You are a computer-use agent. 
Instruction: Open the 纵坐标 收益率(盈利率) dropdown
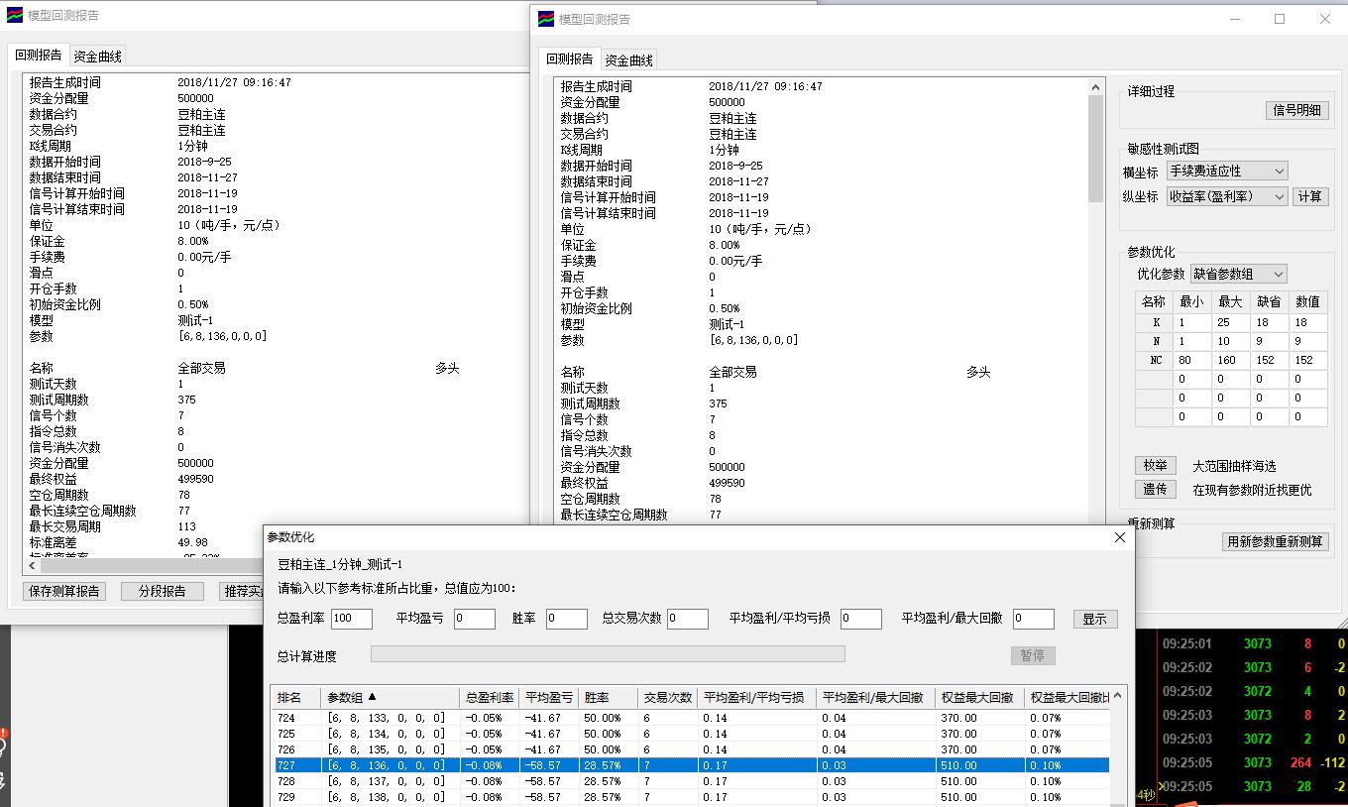tap(1226, 196)
